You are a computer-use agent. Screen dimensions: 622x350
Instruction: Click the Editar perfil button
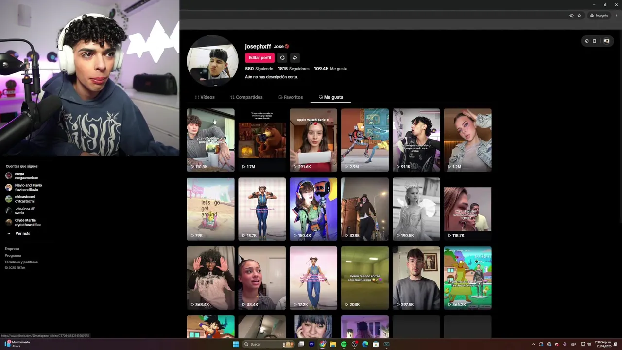tap(259, 58)
